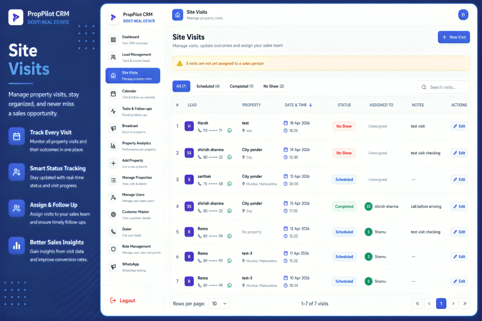Viewport: 482px width, 321px height.
Task: Click the Dialer phone icon
Action: click(113, 232)
